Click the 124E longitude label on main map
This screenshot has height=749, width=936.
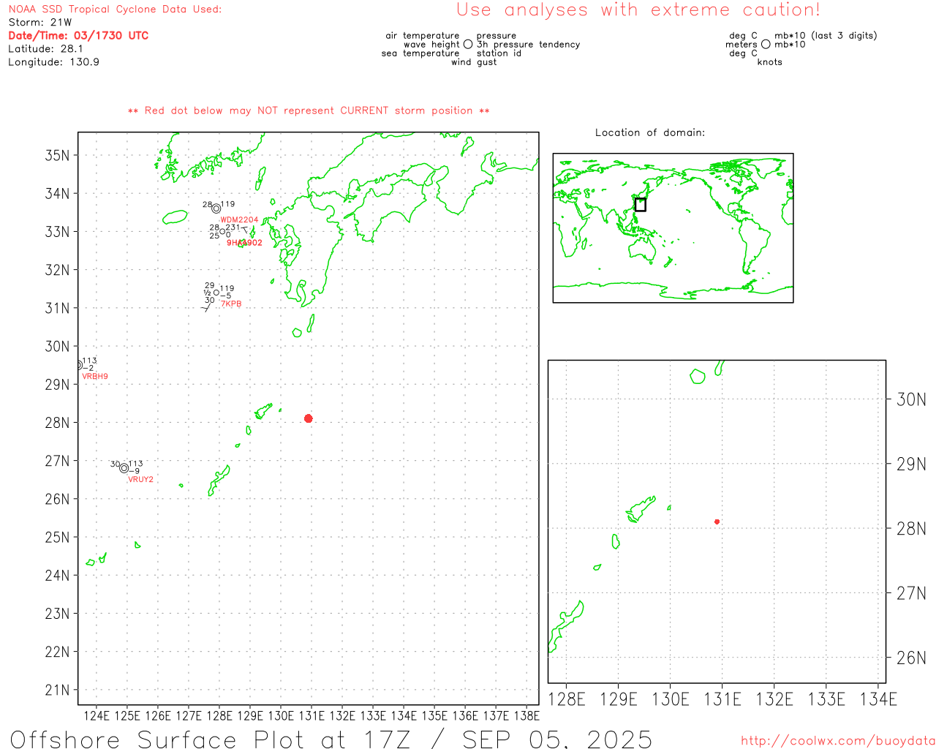click(x=97, y=715)
